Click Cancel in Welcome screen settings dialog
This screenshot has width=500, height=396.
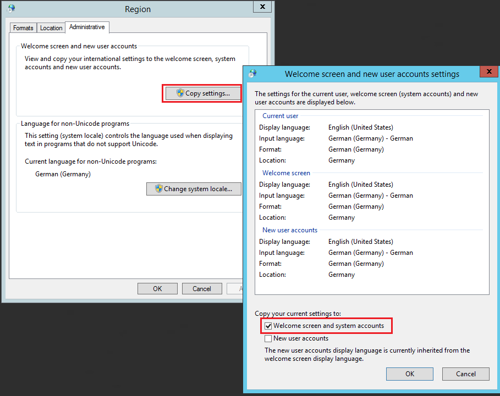[x=466, y=374]
